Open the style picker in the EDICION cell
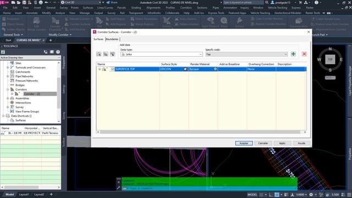 (x=185, y=69)
